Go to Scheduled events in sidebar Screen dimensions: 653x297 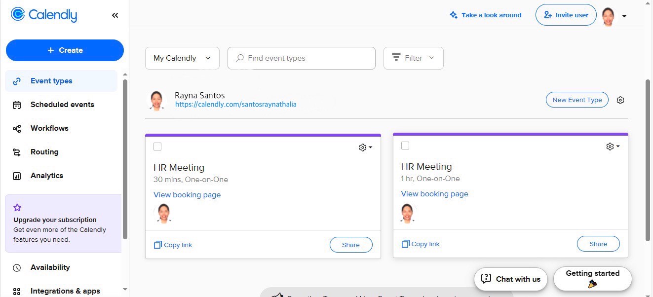62,105
